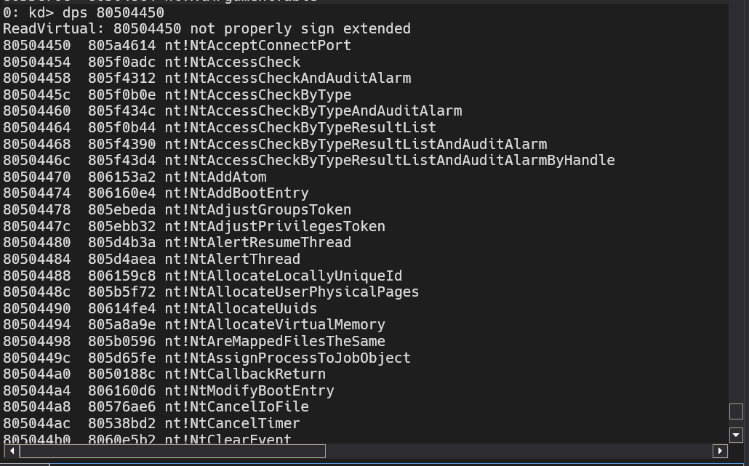
Task: Select the nt!NtCancelIoFile entry
Action: coord(236,406)
